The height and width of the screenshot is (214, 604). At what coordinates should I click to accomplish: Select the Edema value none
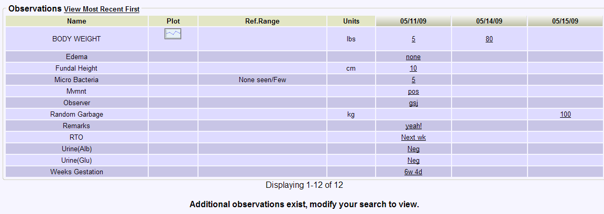413,57
